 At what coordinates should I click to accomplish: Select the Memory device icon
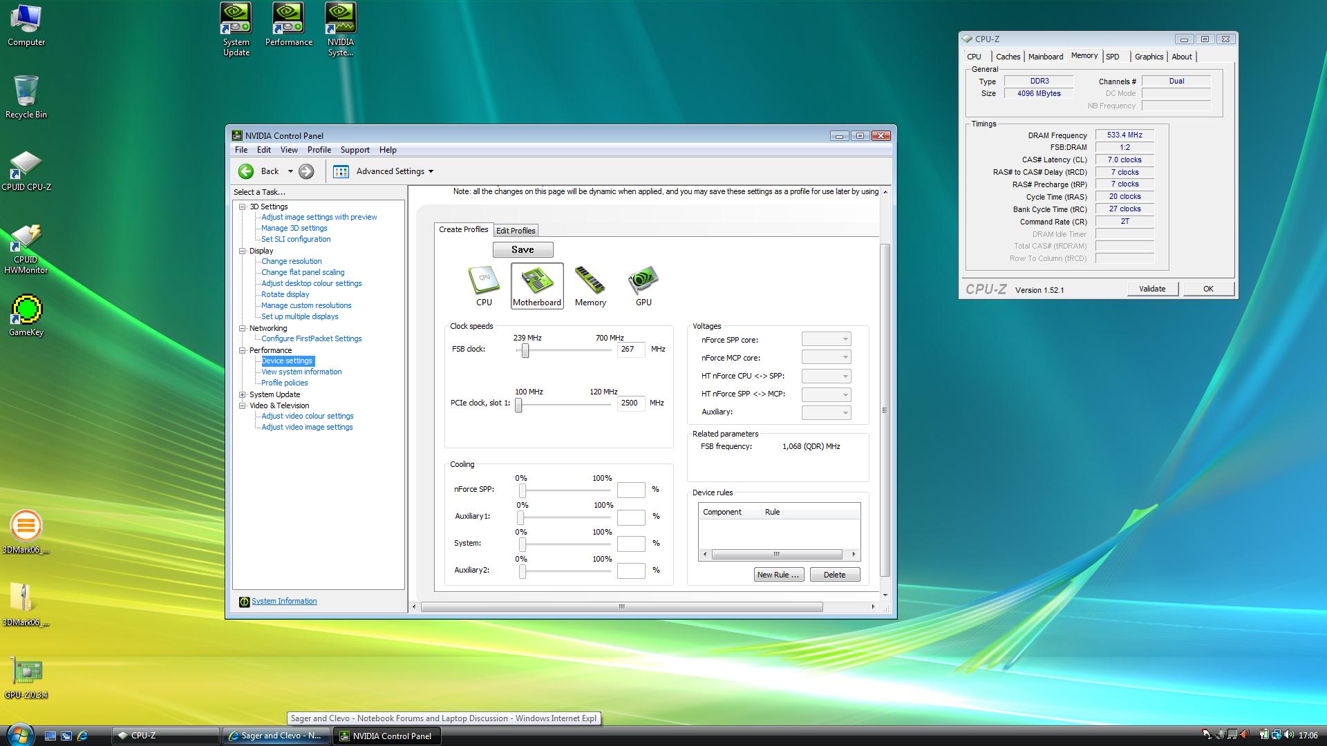590,285
